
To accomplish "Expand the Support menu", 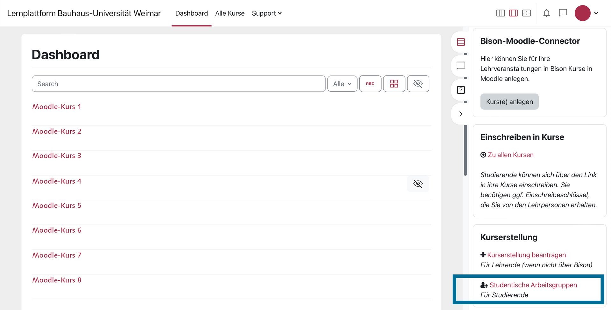I will point(266,13).
